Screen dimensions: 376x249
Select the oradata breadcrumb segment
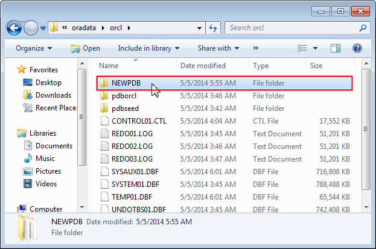click(84, 28)
